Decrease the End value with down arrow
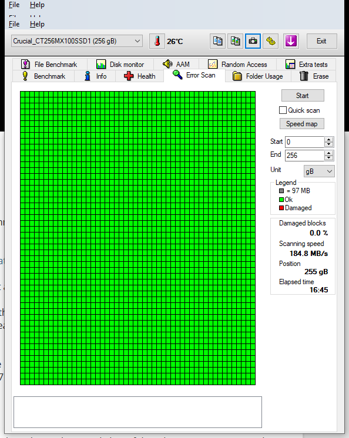 tap(329, 158)
